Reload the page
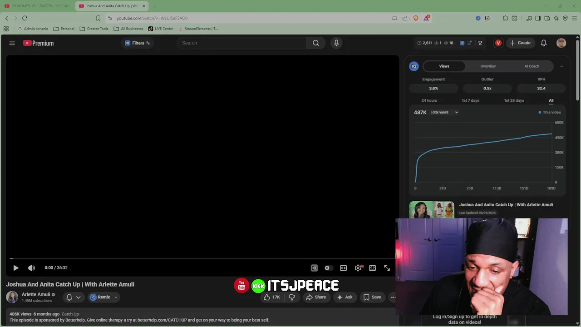Screen dimensions: 581x327 (x=25, y=18)
